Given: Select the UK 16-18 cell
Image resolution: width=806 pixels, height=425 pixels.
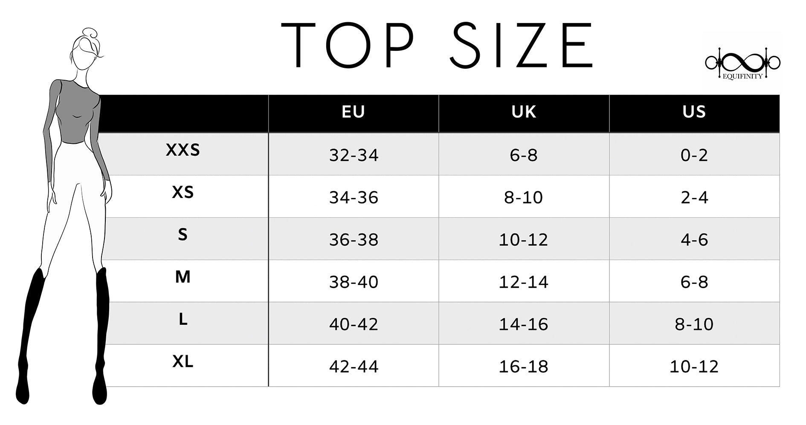Looking at the screenshot, I should point(524,367).
